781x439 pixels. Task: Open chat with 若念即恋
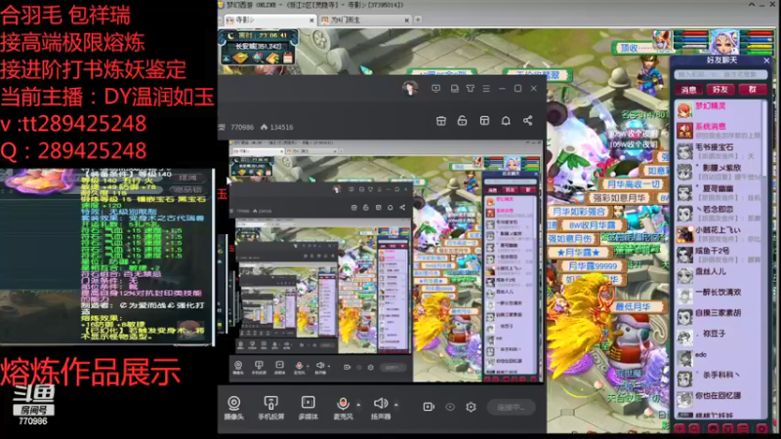(x=719, y=214)
